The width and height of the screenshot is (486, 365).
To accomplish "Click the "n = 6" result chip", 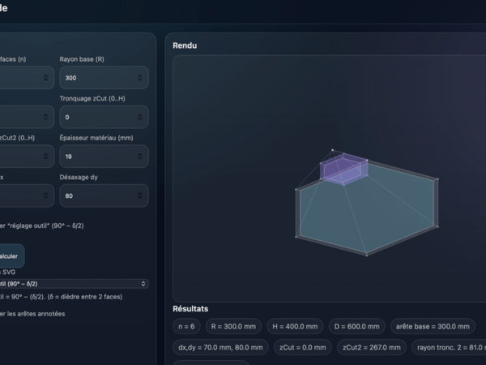I will point(185,326).
